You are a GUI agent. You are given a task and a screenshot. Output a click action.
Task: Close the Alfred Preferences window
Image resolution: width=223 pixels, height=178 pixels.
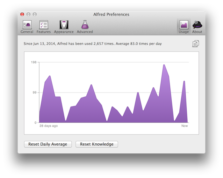pyautogui.click(x=22, y=14)
